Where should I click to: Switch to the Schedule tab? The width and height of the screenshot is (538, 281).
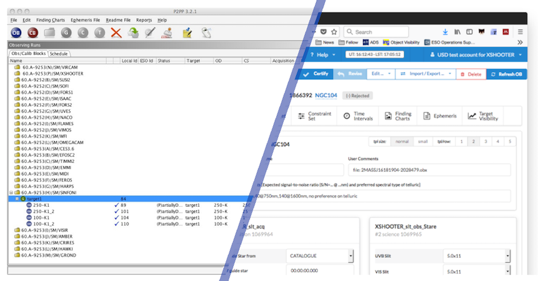(x=59, y=54)
